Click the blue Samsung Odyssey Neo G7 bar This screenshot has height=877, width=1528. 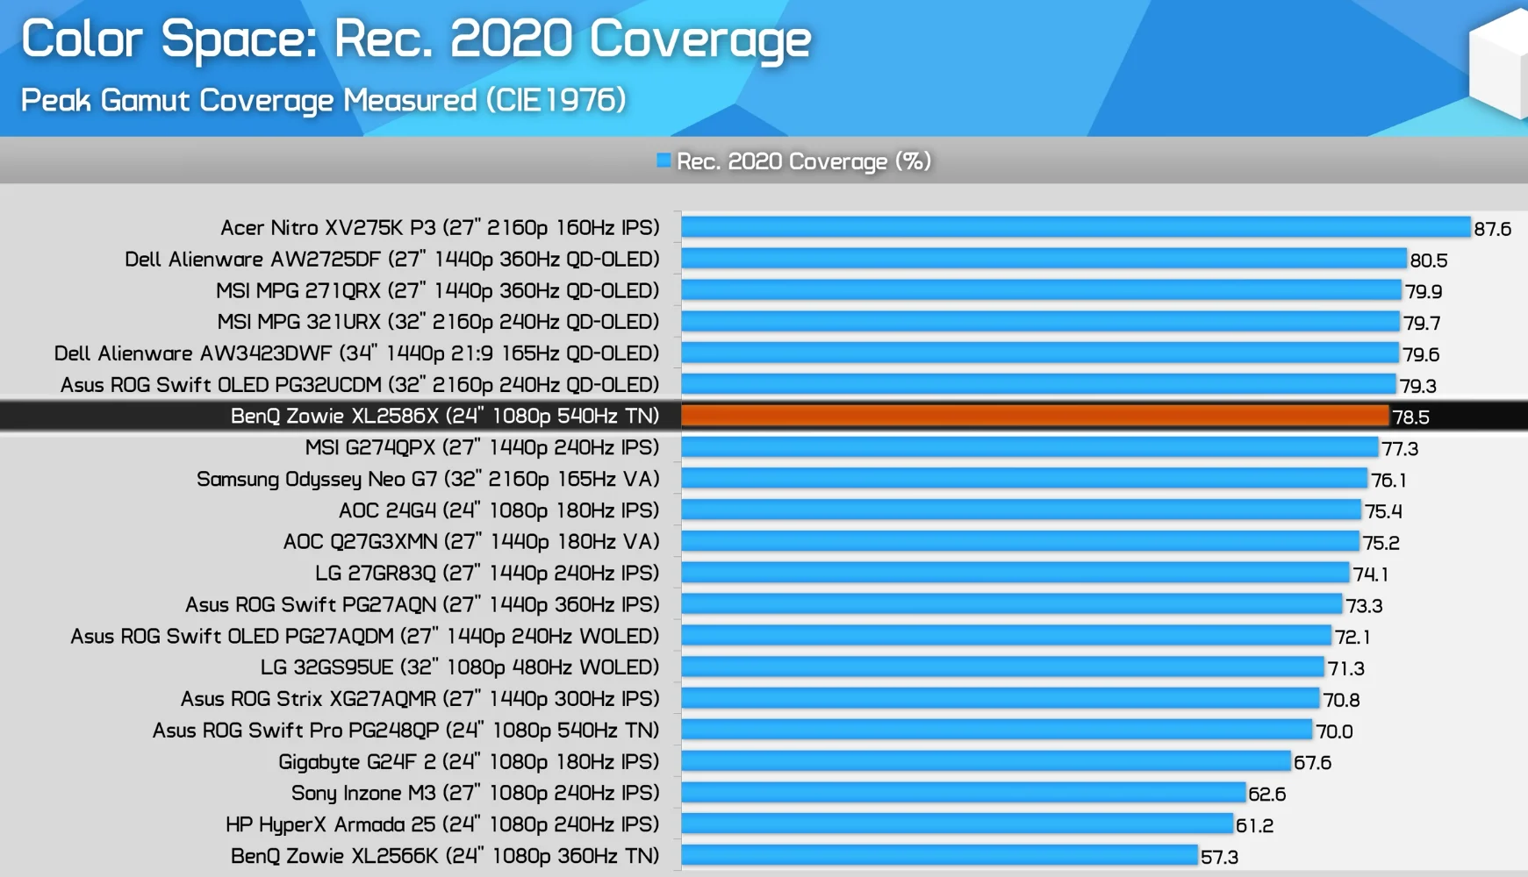click(1024, 478)
